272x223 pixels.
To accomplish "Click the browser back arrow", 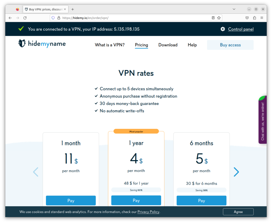I will coord(10,18).
